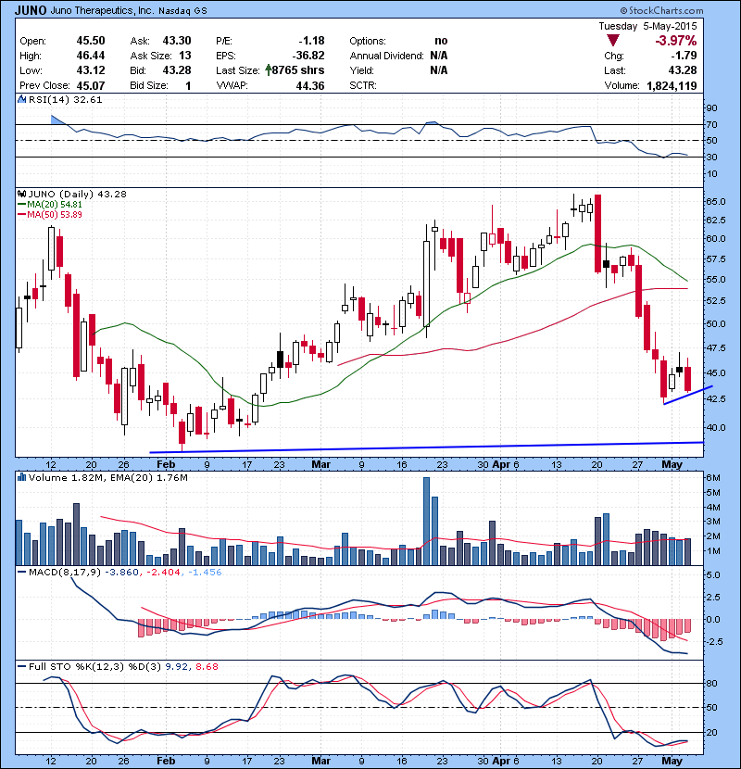
Task: Click the Ask Size value '13'
Action: point(185,56)
